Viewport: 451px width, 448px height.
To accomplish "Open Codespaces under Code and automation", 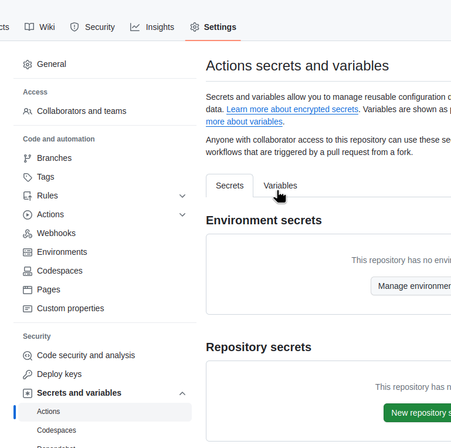I will pos(105,271).
